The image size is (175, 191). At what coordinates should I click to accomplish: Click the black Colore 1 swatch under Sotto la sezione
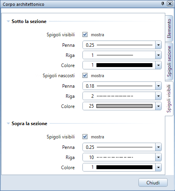point(124,65)
